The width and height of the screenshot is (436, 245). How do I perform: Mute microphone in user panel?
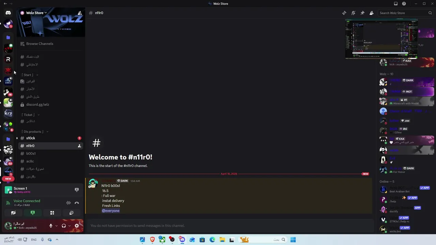[x=51, y=226]
